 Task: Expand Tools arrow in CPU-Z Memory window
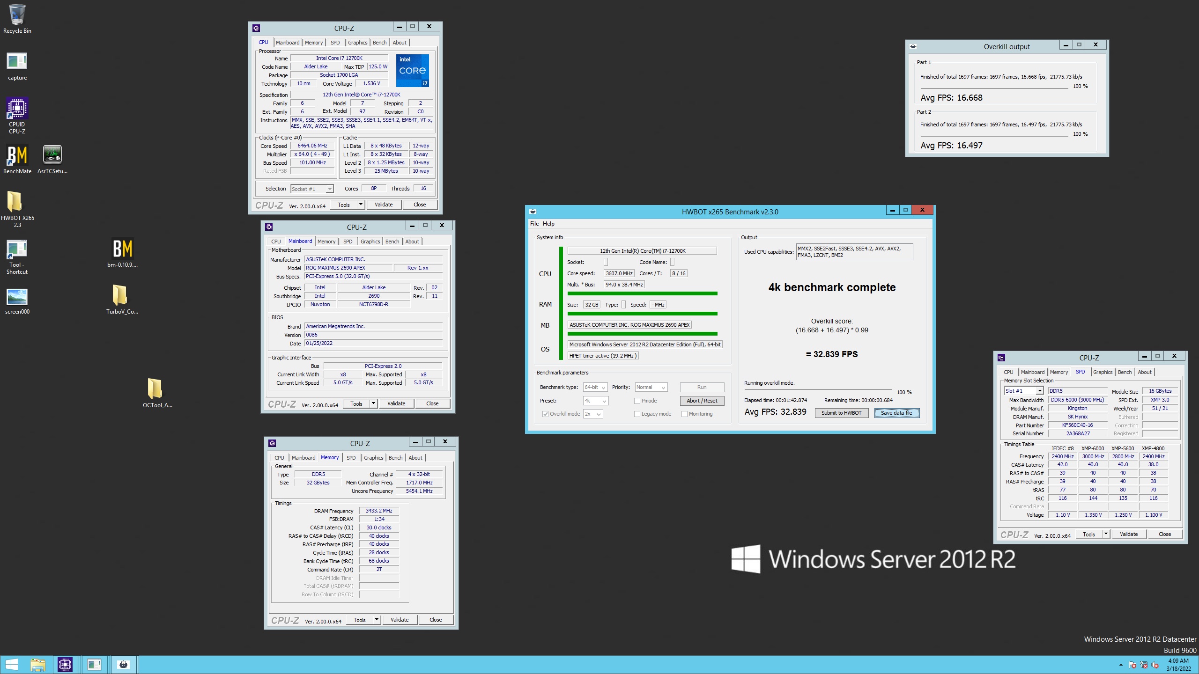[377, 620]
